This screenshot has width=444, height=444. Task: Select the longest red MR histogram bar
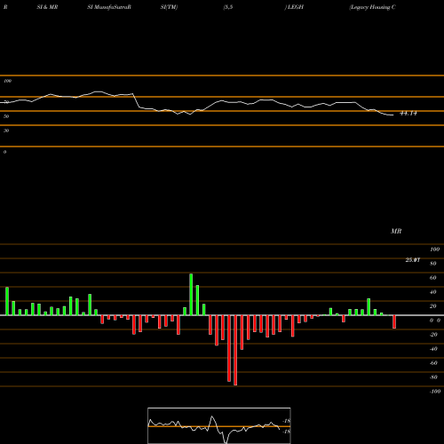click(235, 350)
